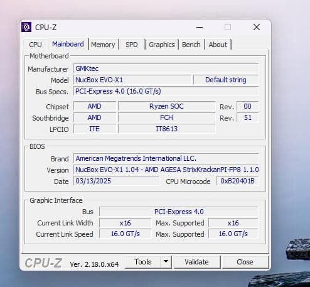Minimize the CPU-Z window
The width and height of the screenshot is (310, 287).
point(200,27)
